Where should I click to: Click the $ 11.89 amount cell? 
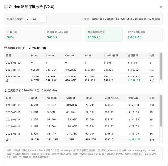134,112
